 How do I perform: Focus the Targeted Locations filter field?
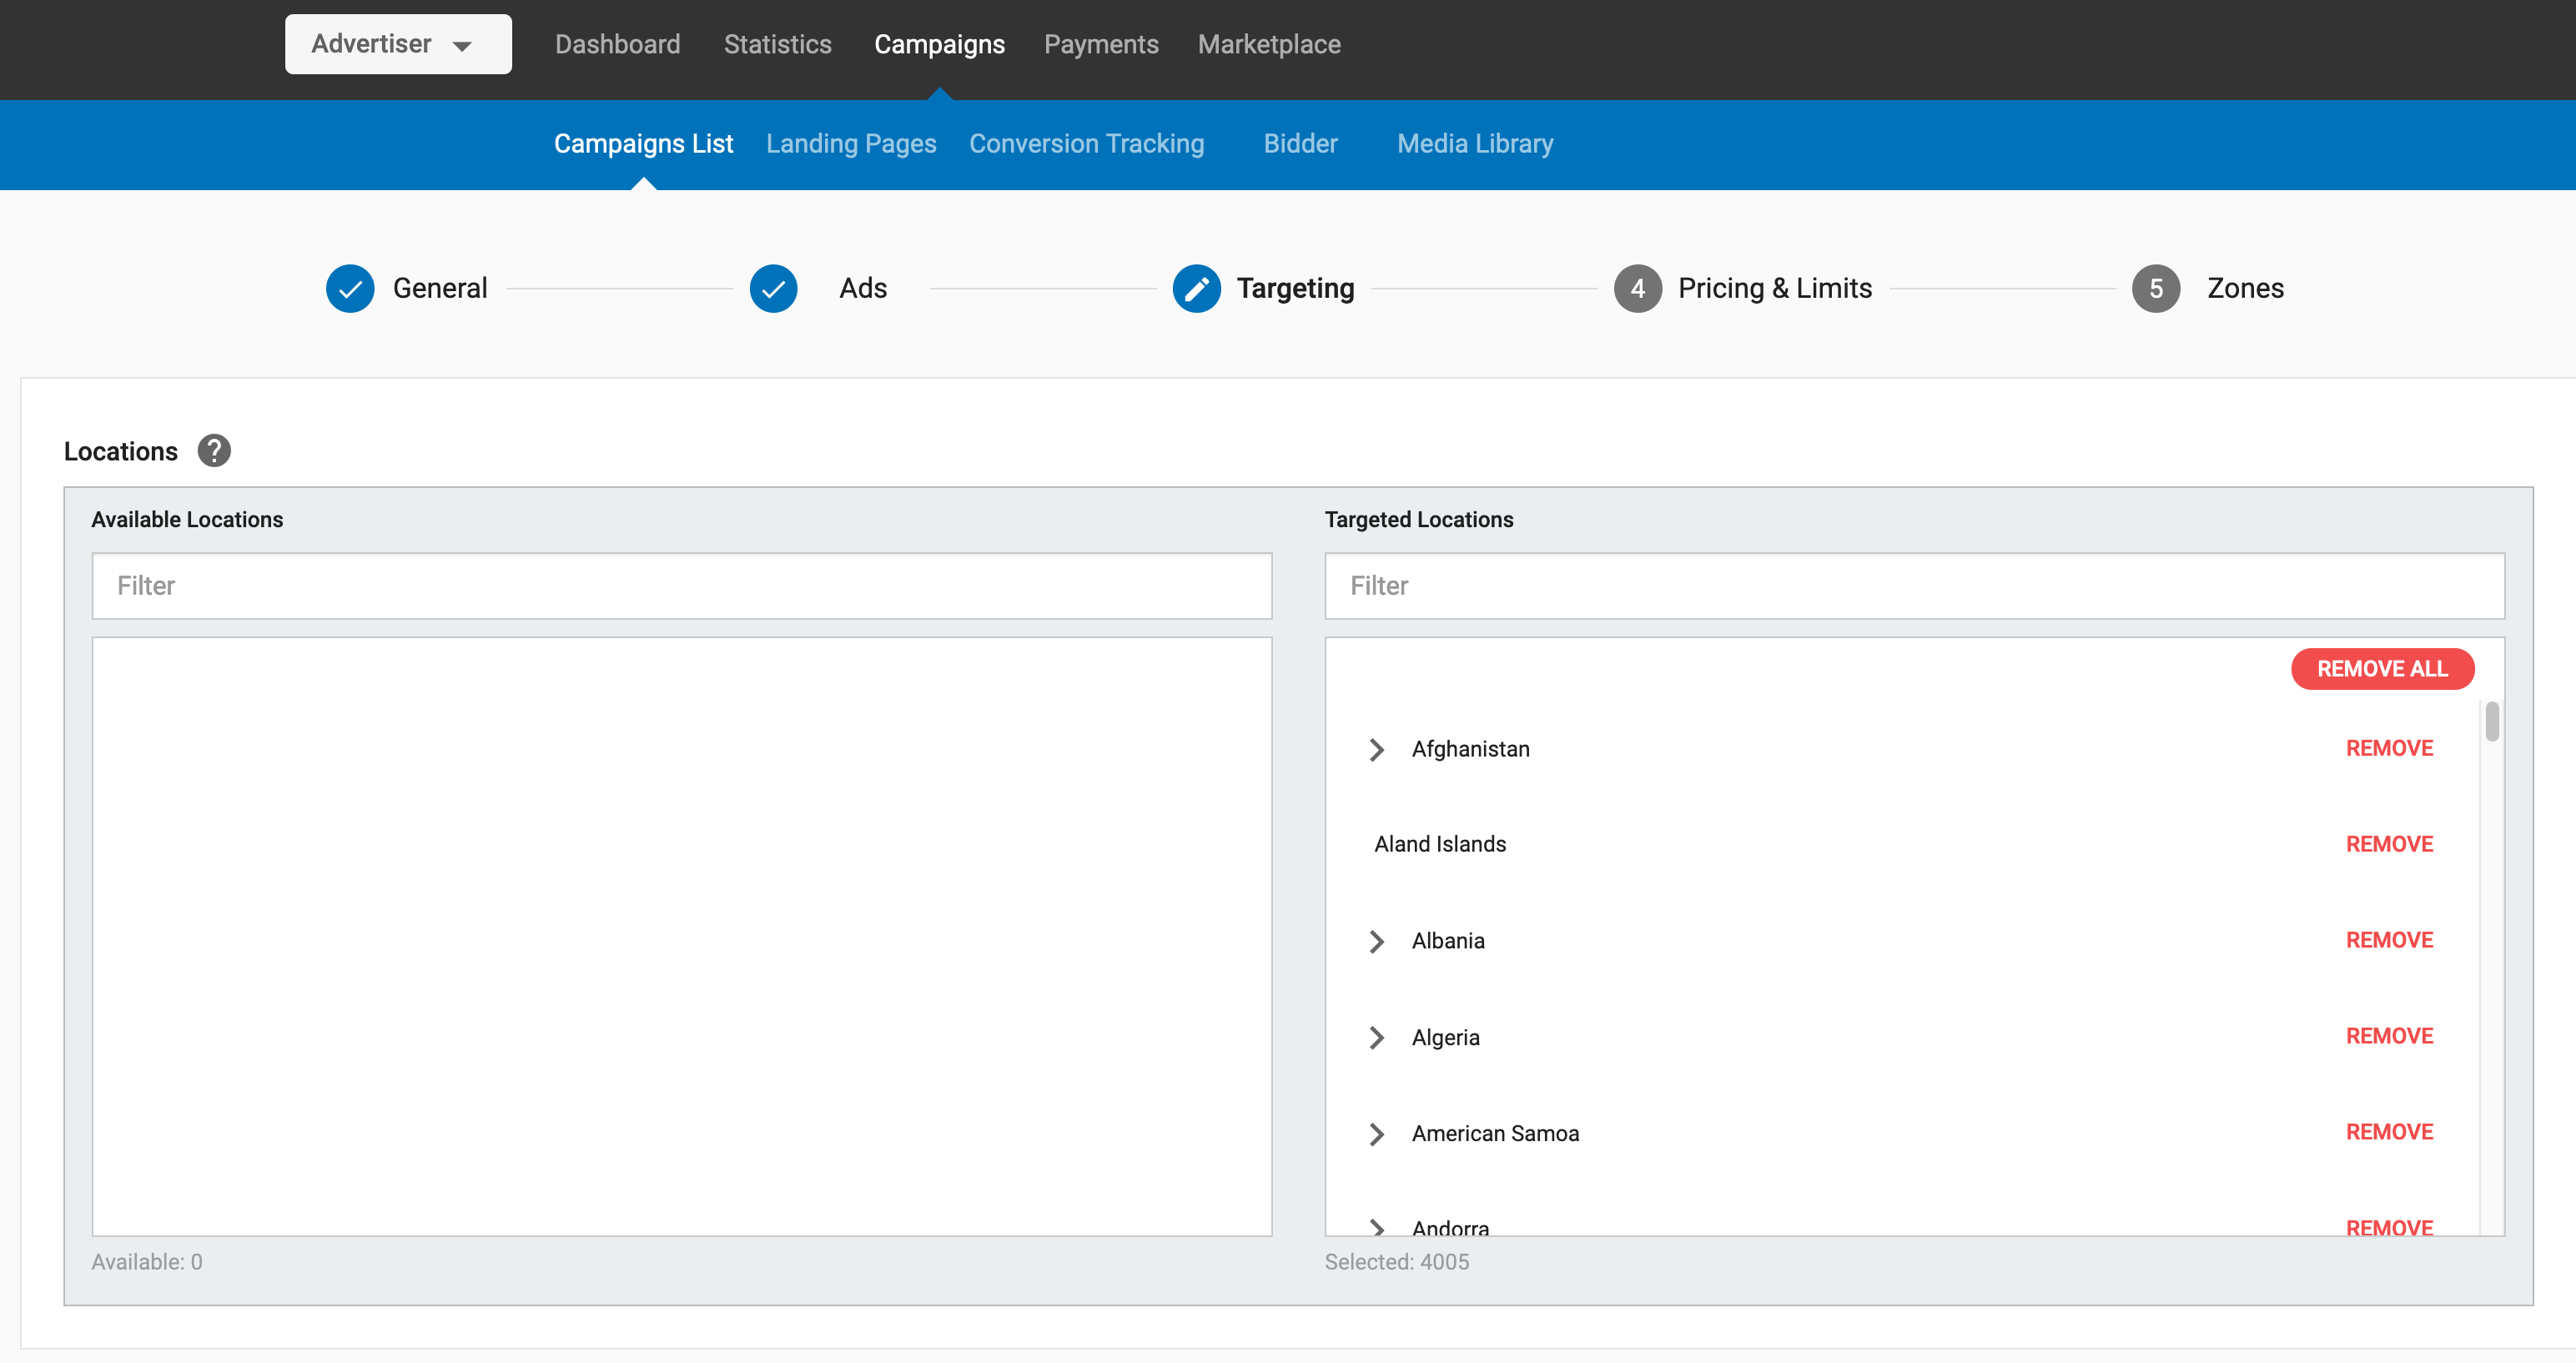(x=1914, y=586)
